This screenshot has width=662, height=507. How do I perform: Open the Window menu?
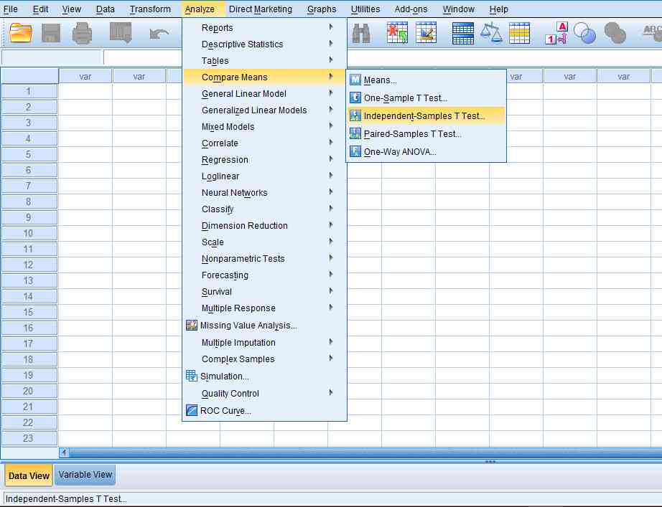(x=459, y=9)
